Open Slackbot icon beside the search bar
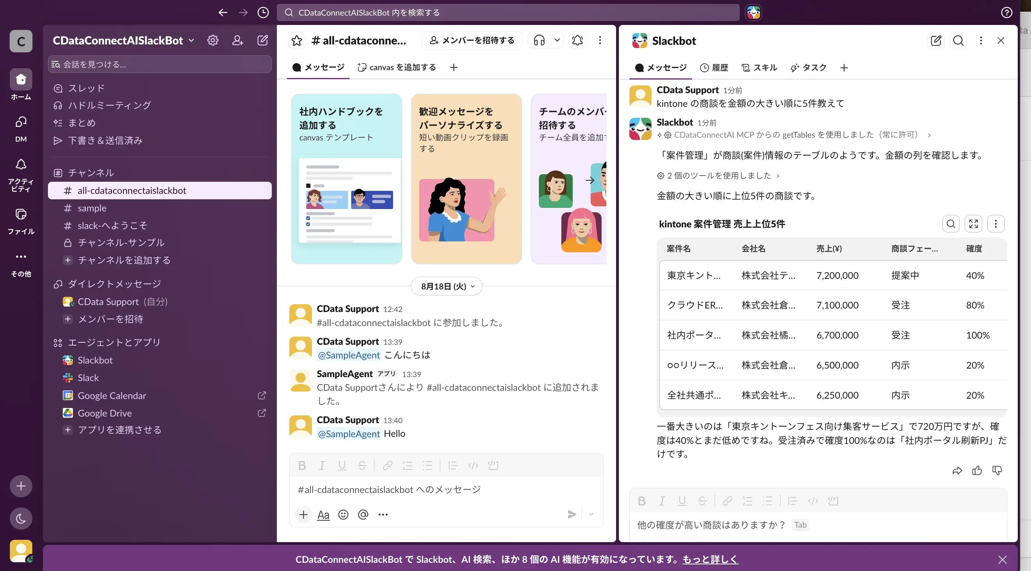 click(753, 12)
